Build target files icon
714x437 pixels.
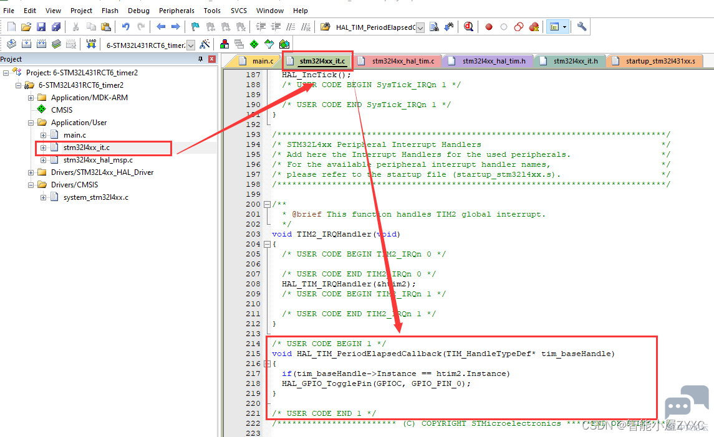27,44
